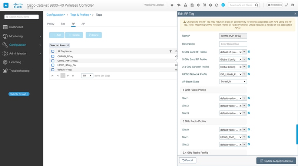The image size is (298, 166).
Task: Open the help question mark icon
Action: [211, 5]
